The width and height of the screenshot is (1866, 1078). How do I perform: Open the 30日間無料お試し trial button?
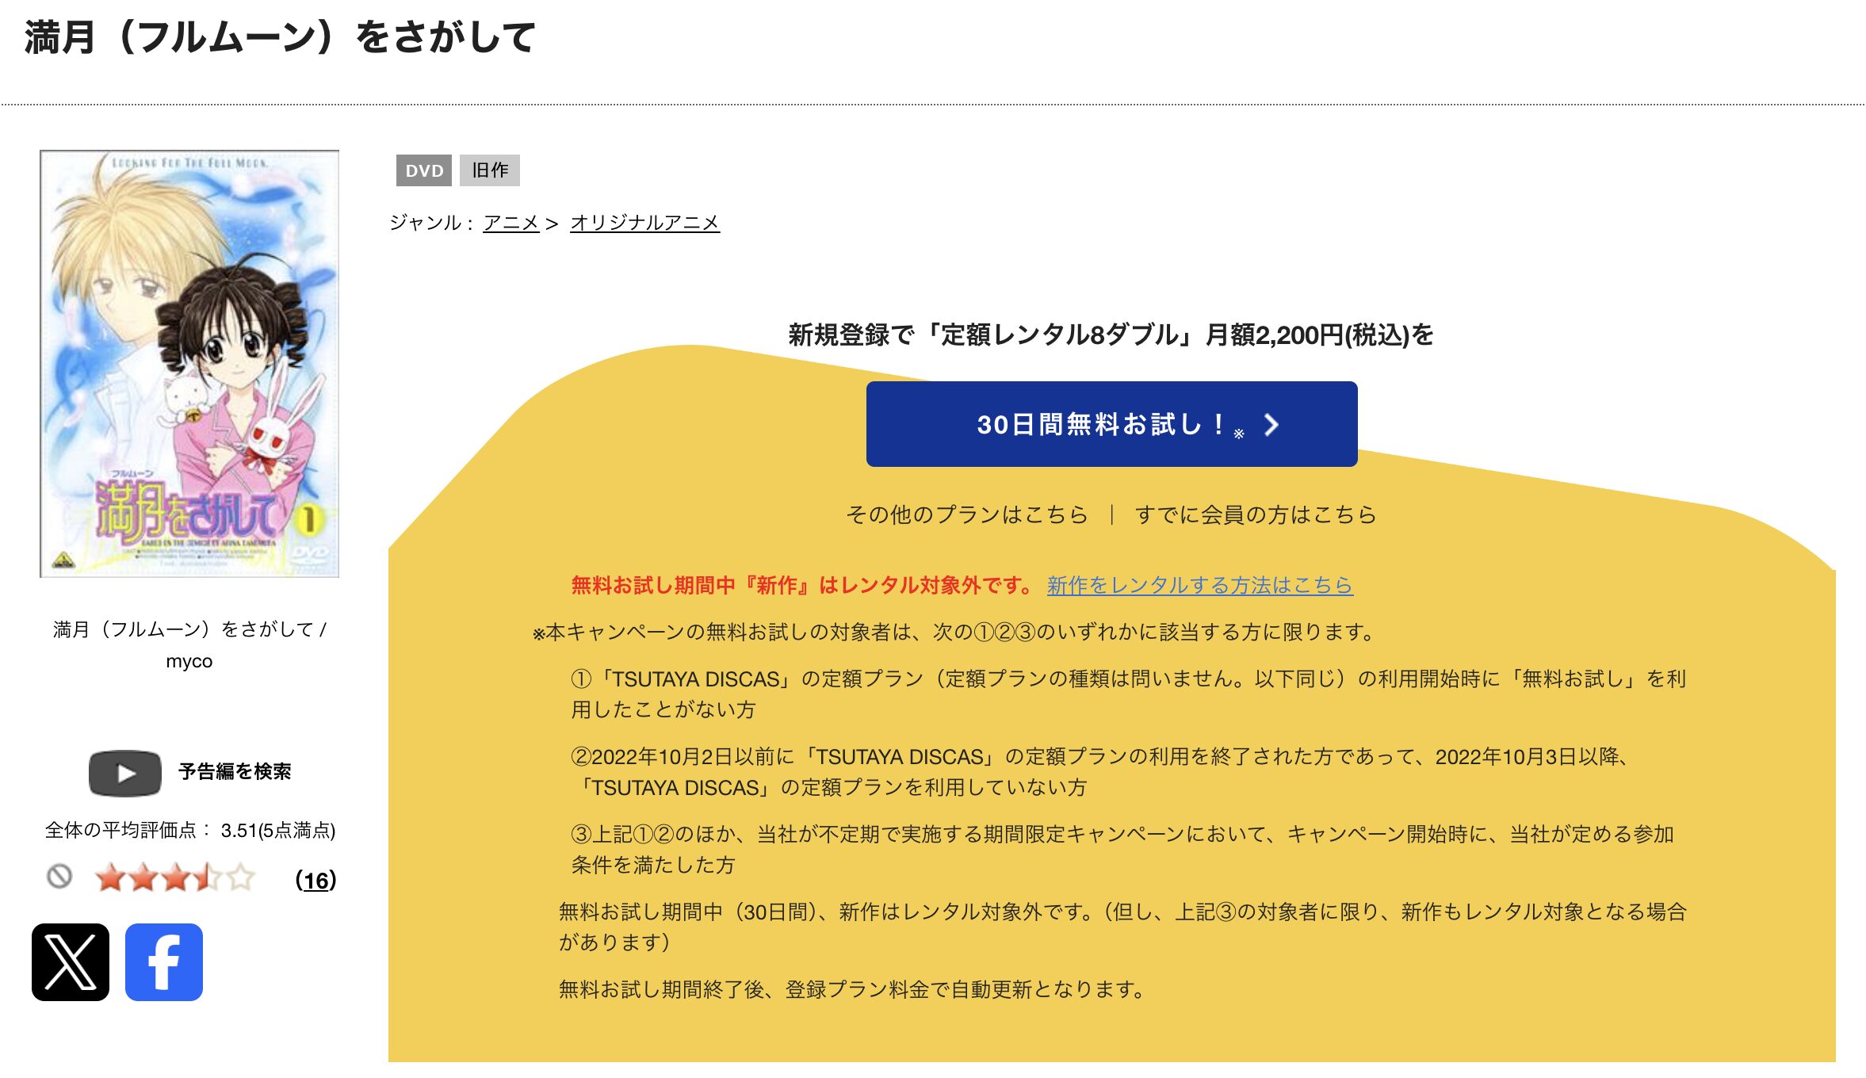pos(1111,424)
